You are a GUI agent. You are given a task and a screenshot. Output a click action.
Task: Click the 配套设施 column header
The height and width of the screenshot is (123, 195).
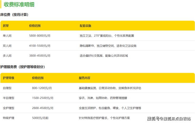pyautogui.click(x=85, y=26)
